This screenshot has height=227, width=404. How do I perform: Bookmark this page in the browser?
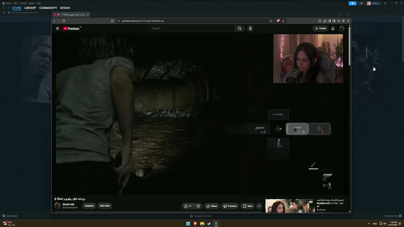[x=112, y=21]
